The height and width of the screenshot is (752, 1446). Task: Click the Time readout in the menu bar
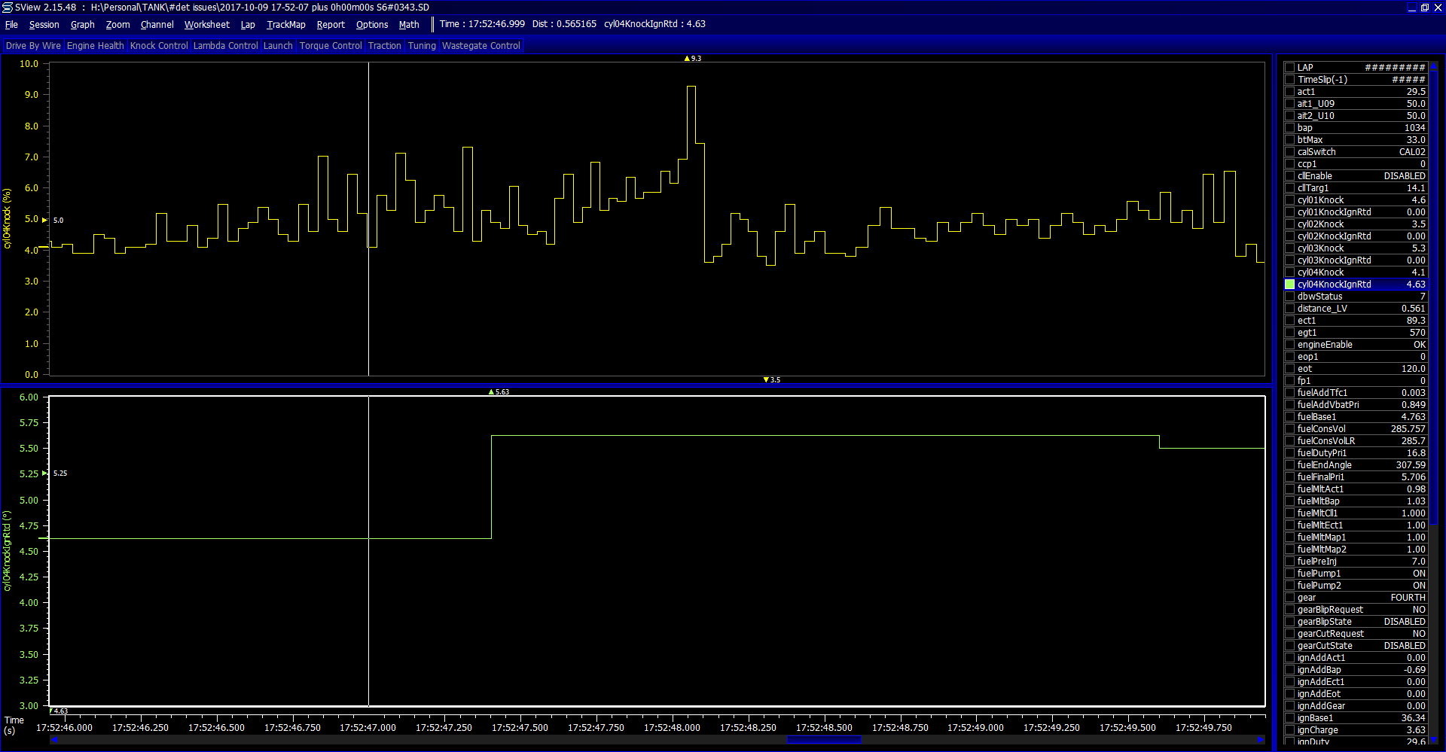coord(482,24)
